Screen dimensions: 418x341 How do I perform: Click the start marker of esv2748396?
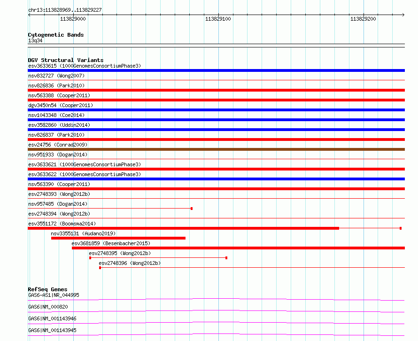point(100,268)
